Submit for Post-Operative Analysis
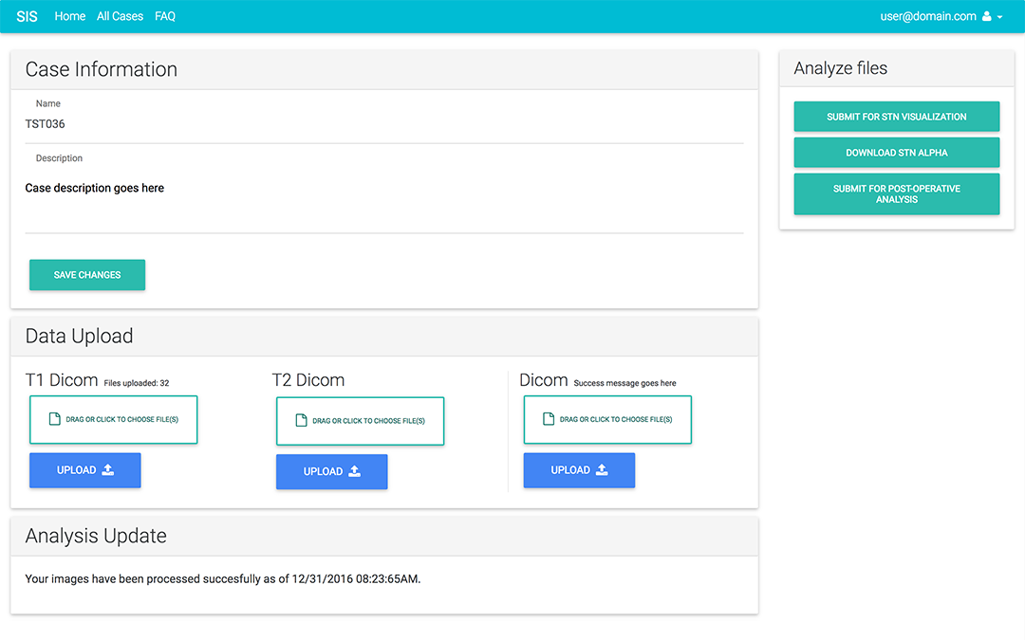Image resolution: width=1025 pixels, height=640 pixels. tap(896, 193)
